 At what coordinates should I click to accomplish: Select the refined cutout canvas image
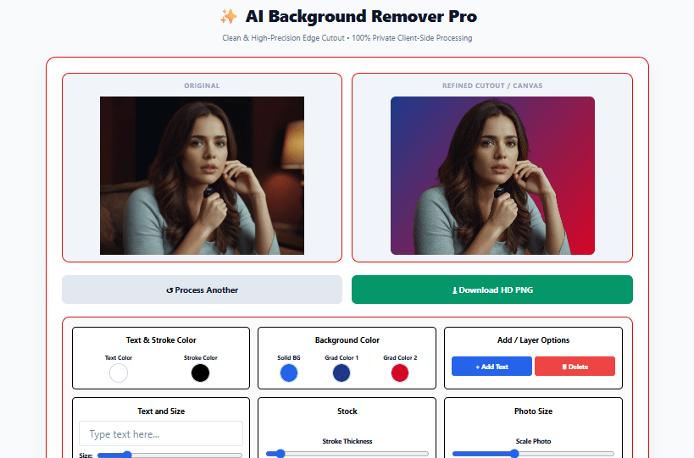pyautogui.click(x=492, y=175)
